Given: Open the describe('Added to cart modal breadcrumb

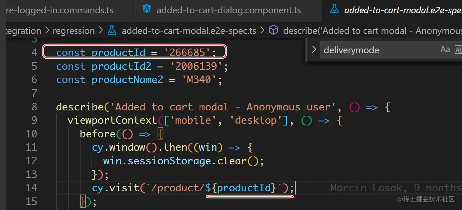Looking at the screenshot, I should pos(372,31).
